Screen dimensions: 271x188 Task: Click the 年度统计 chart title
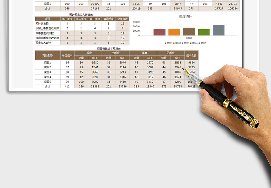click(185, 16)
